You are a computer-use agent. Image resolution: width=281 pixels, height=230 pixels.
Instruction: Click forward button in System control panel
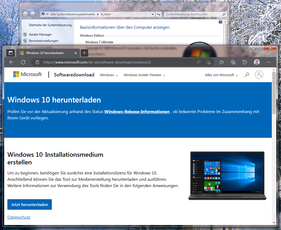tap(33, 14)
